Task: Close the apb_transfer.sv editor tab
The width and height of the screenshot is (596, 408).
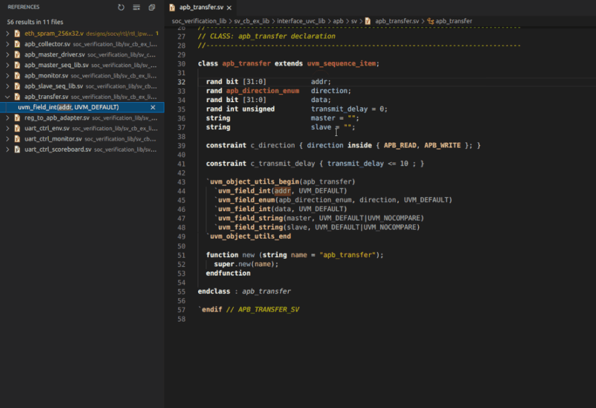Action: click(229, 8)
